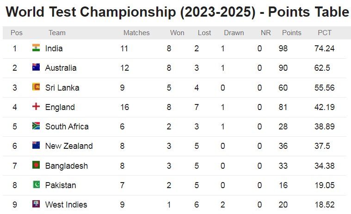Click the England team name
Image resolution: width=351 pixels, height=214 pixels.
pos(60,107)
